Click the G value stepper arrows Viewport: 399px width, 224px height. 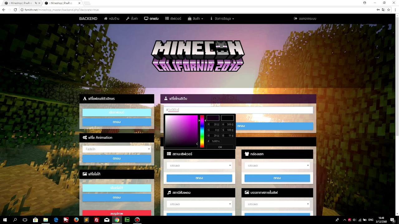coord(218,130)
